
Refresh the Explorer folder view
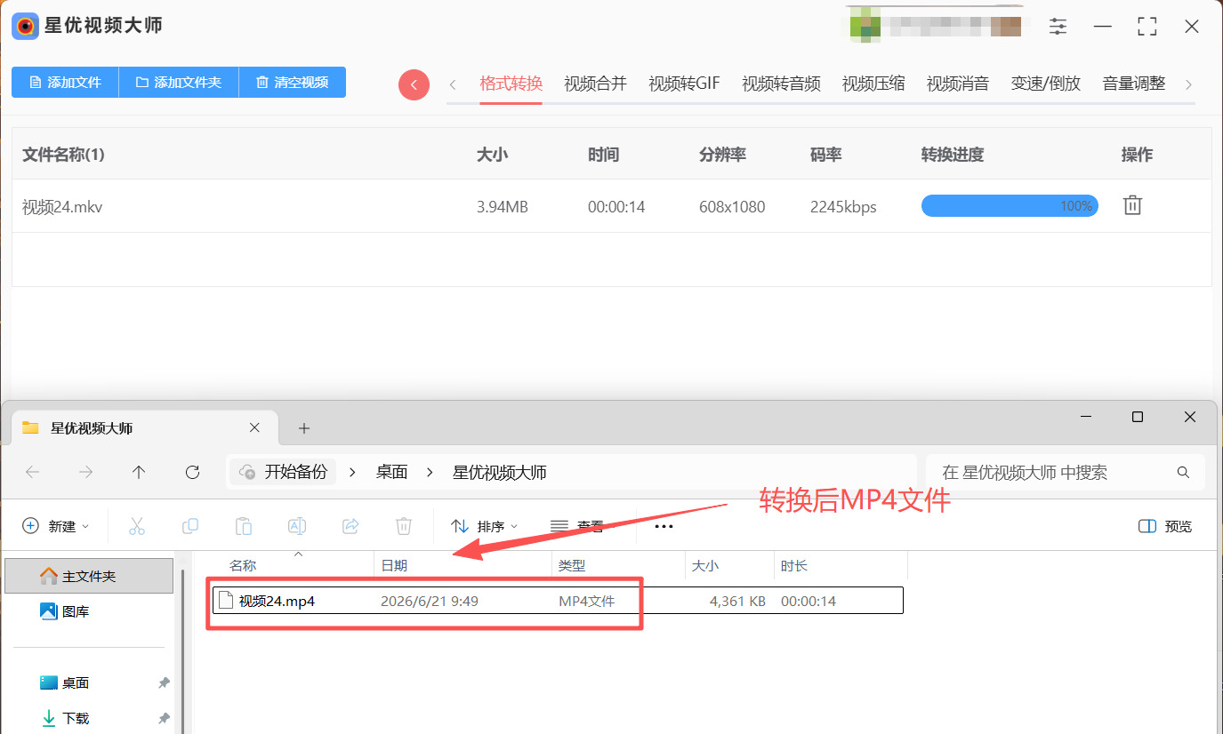click(x=192, y=473)
